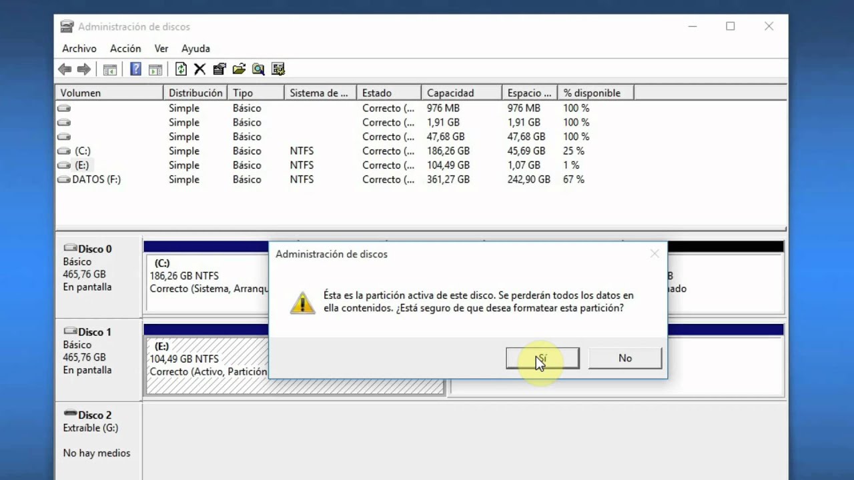
Task: Click the green Refresh toolbar icon
Action: 181,69
